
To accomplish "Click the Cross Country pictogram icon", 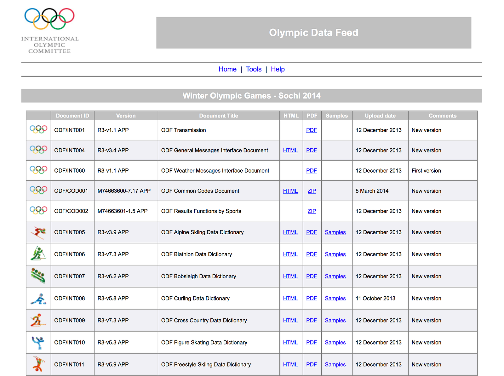I will 38,320.
